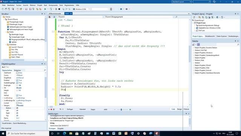The image size is (241, 136).
Task: Click the search icon in Objektinspektor
Action: click(x=45, y=70)
